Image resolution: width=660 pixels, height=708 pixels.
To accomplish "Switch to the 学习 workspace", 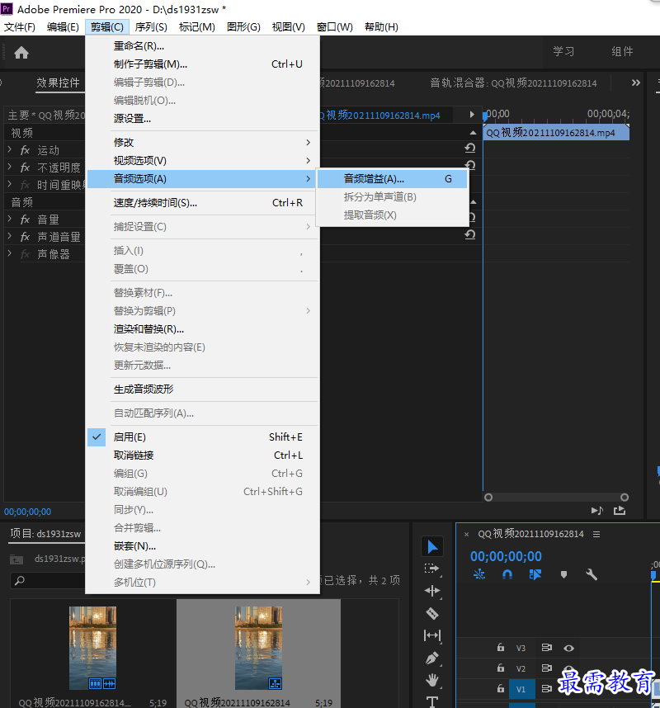I will [563, 51].
